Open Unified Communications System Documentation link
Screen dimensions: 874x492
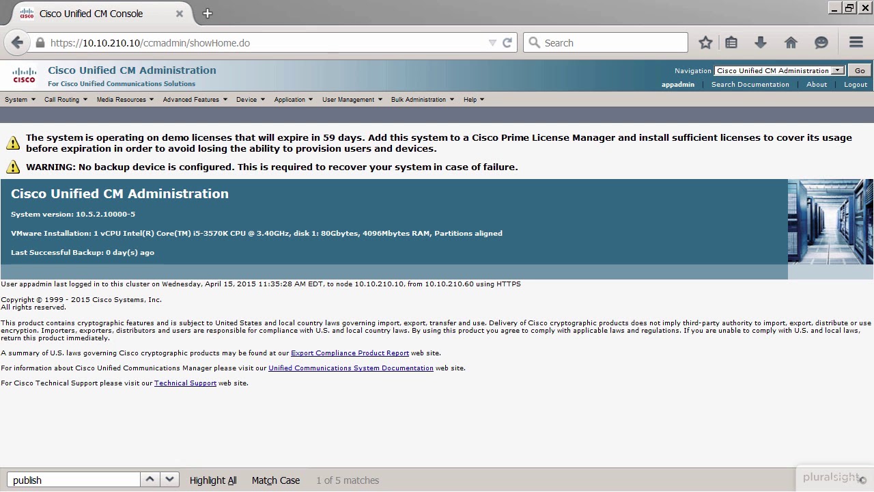click(x=351, y=368)
